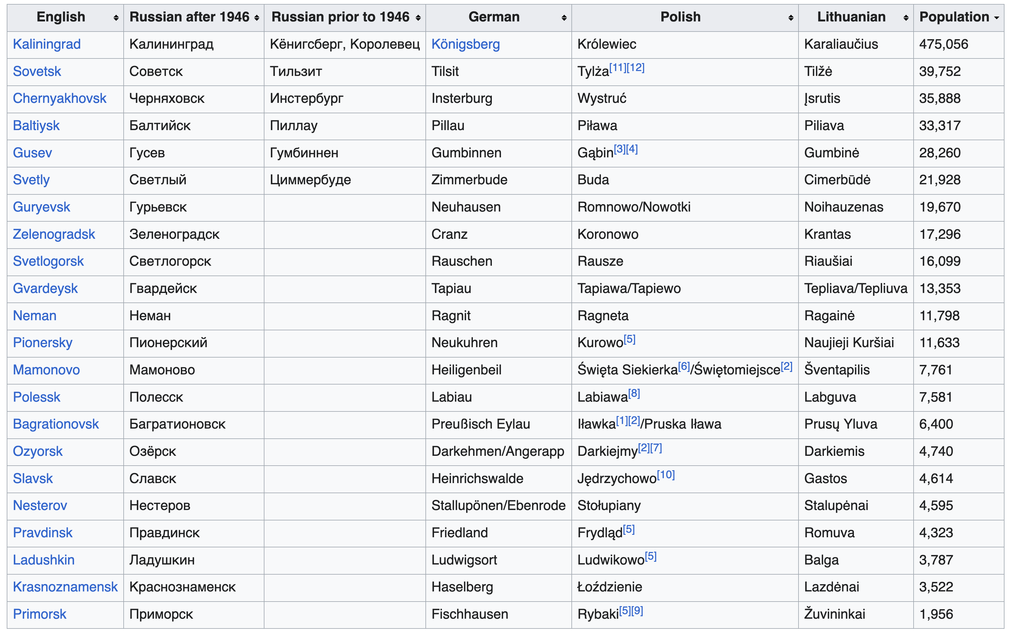The height and width of the screenshot is (634, 1010).
Task: Open reference [10] beside Jędrzychowo
Action: click(665, 475)
